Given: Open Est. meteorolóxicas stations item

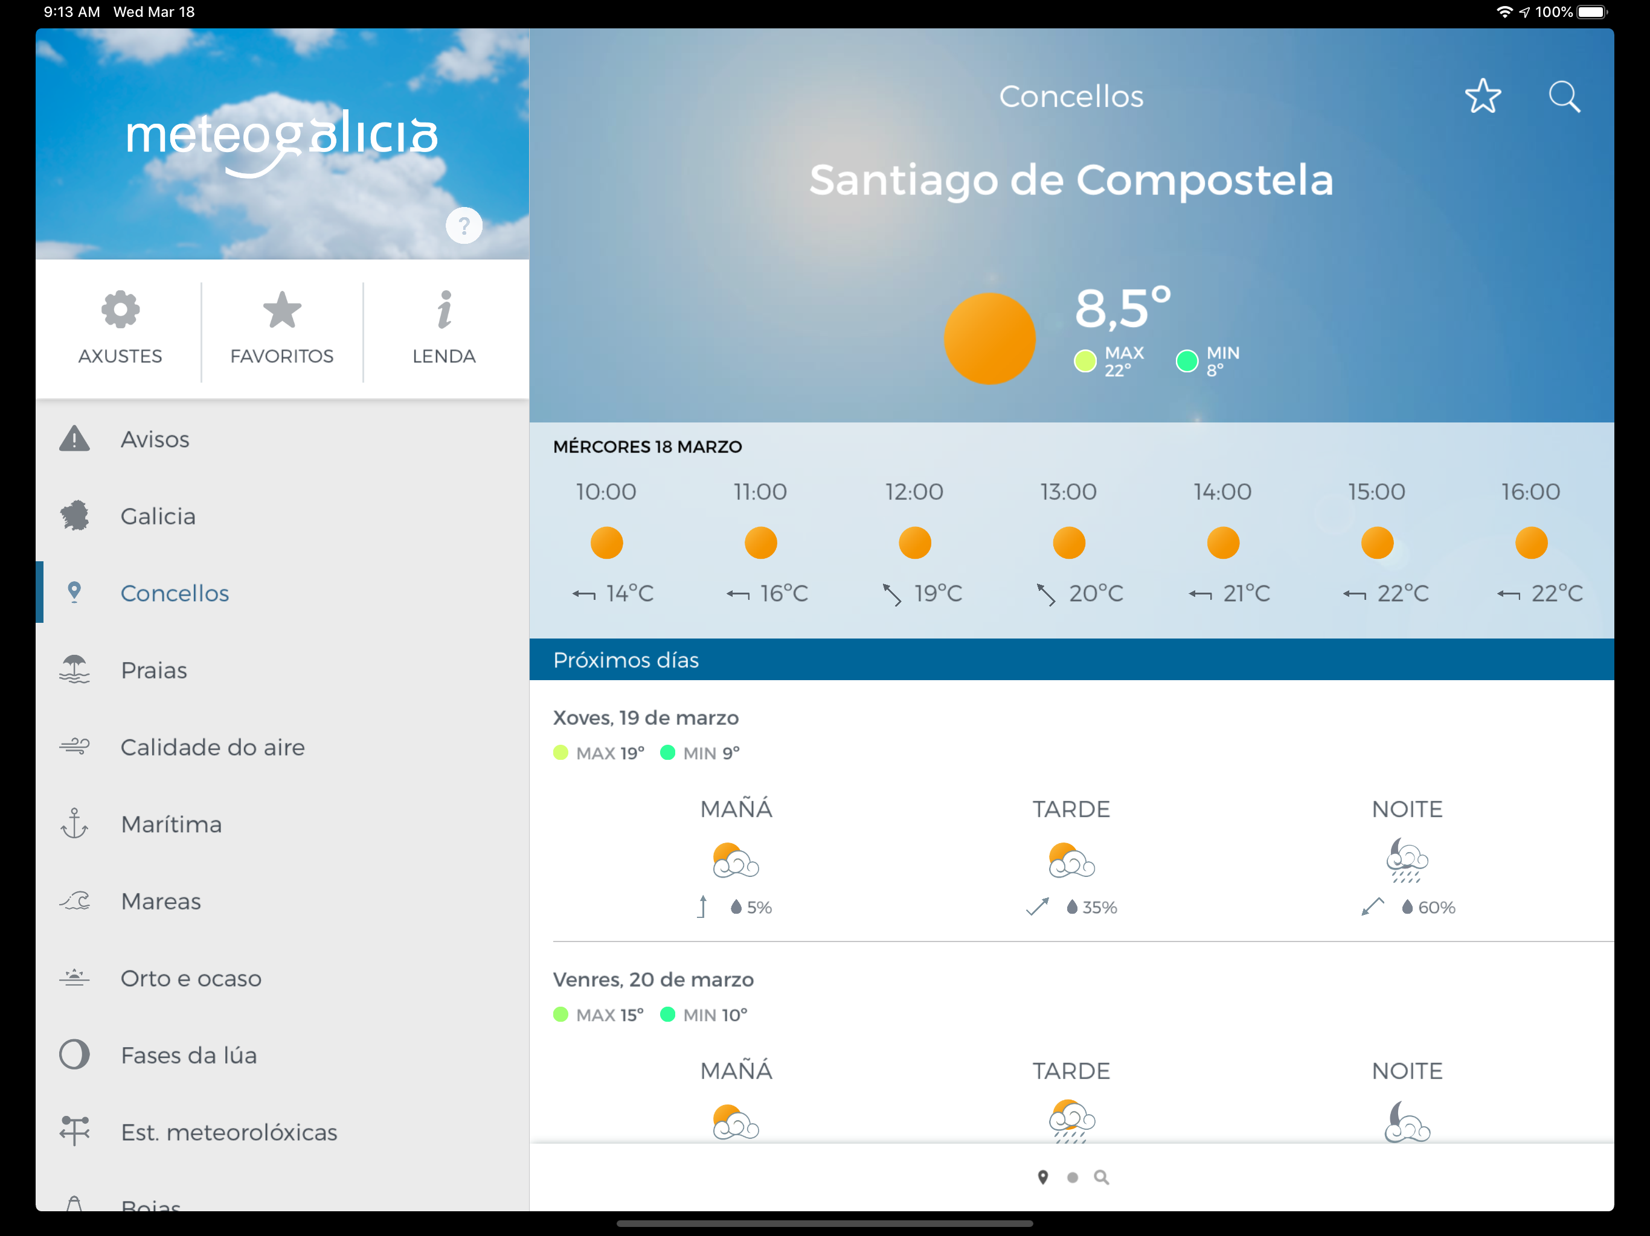Looking at the screenshot, I should pos(229,1132).
